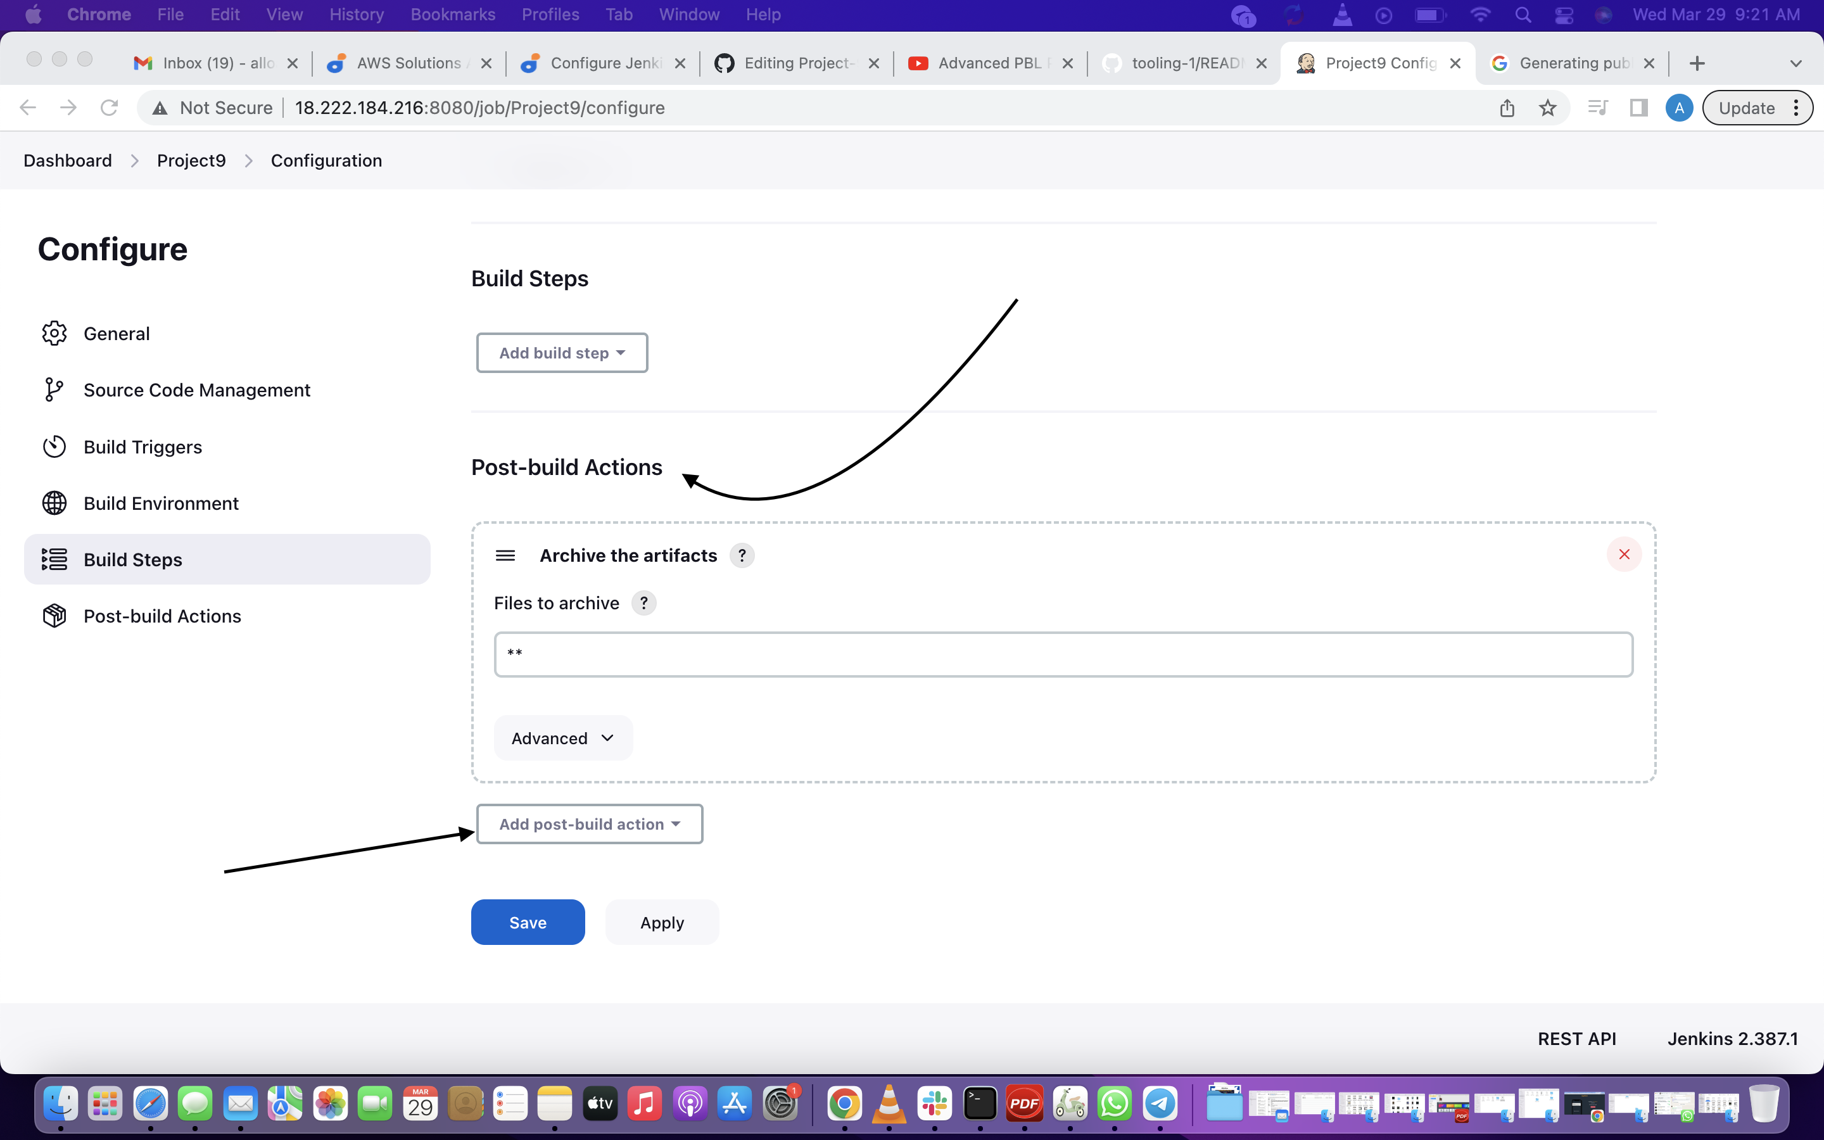This screenshot has height=1140, width=1824.
Task: Switch to the tooling-1/README browser tab
Action: (x=1185, y=63)
